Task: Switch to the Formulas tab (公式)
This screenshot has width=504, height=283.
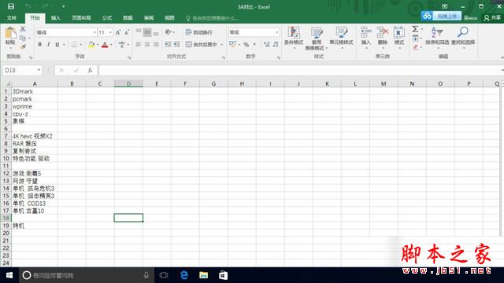Action: click(107, 18)
